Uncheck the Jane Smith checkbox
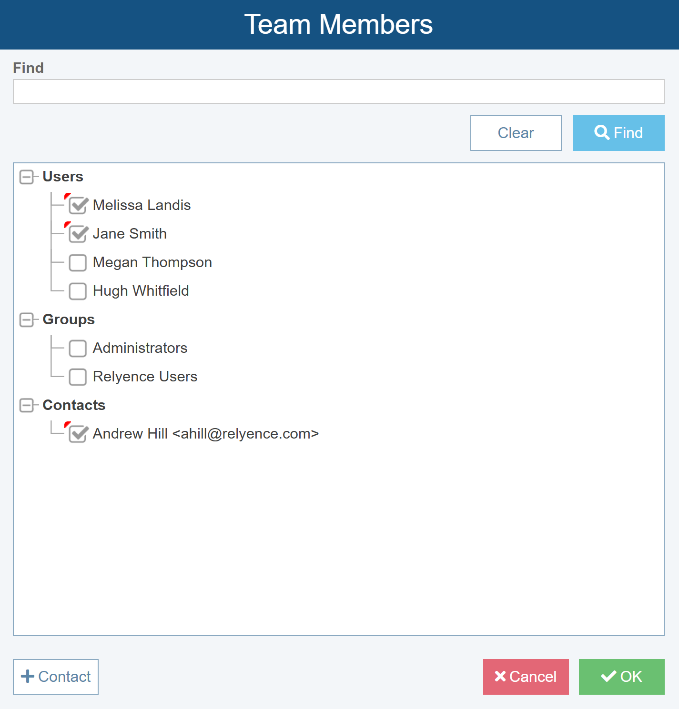679x709 pixels. pyautogui.click(x=78, y=234)
